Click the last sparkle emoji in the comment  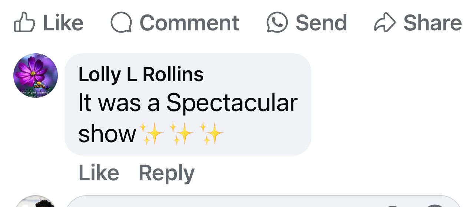click(x=211, y=133)
